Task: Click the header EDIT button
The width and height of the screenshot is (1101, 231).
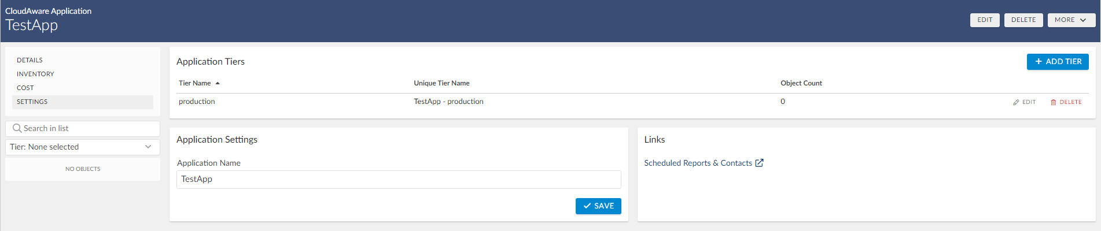Action: tap(985, 20)
